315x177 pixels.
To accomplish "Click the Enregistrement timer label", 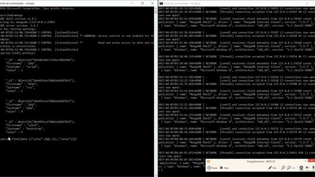I will coord(261,161).
